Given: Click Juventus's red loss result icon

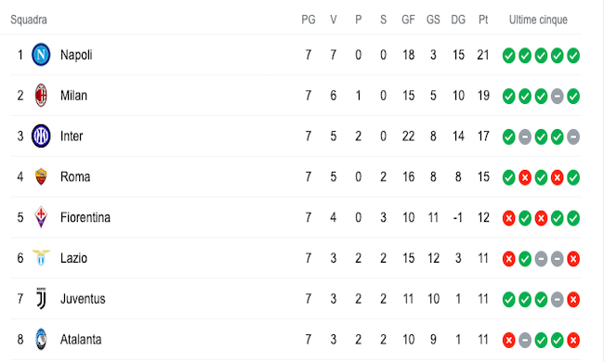Looking at the screenshot, I should point(573,299).
